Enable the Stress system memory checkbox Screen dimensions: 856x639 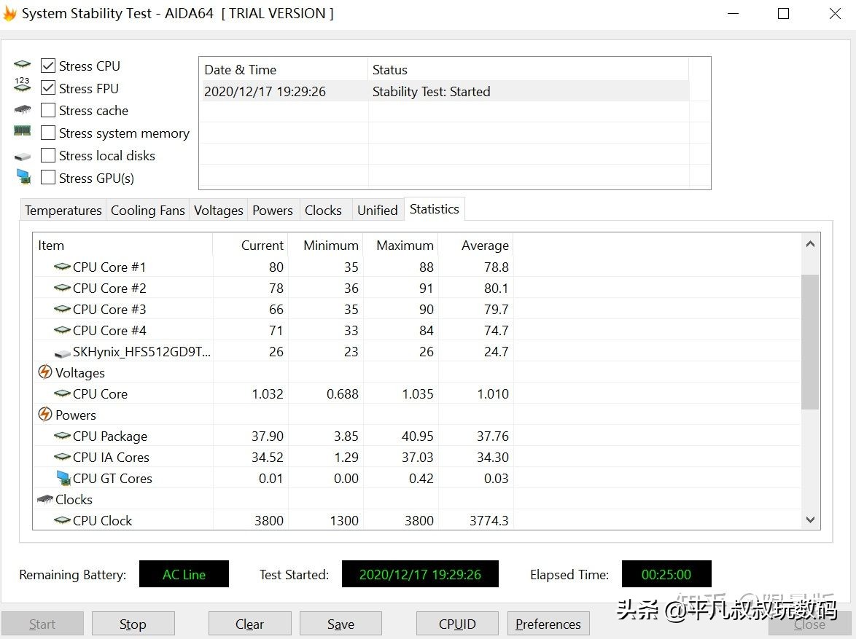[48, 133]
